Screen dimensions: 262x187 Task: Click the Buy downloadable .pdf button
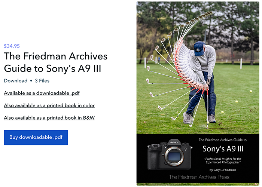[36, 137]
